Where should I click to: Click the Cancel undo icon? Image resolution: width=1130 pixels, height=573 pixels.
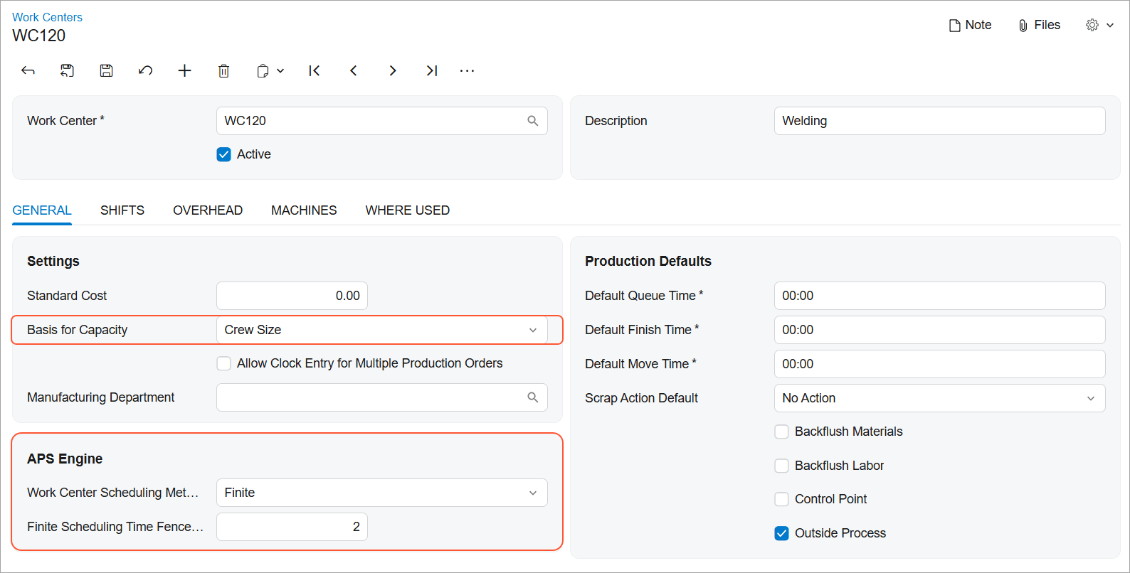click(145, 70)
